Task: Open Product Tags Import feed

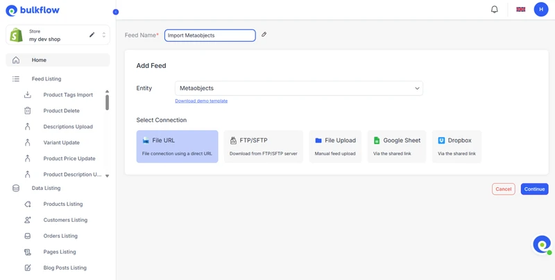Action: pos(68,95)
